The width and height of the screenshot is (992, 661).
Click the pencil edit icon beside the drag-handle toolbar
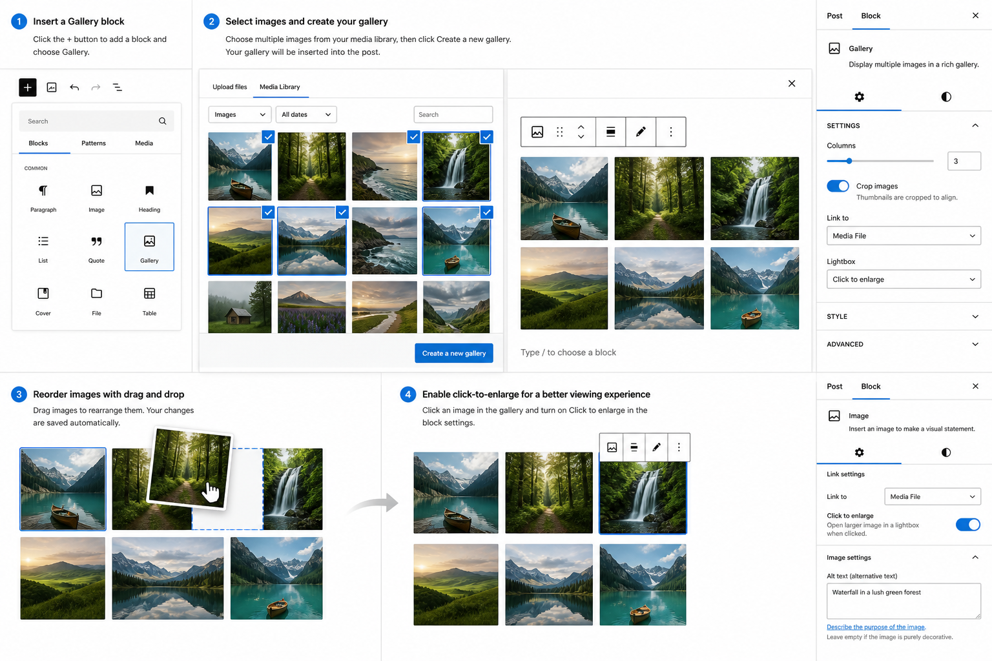641,132
